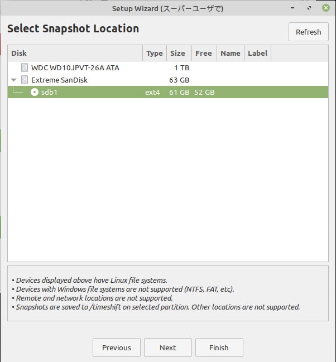Click the Name column header
The height and width of the screenshot is (362, 336).
click(231, 53)
